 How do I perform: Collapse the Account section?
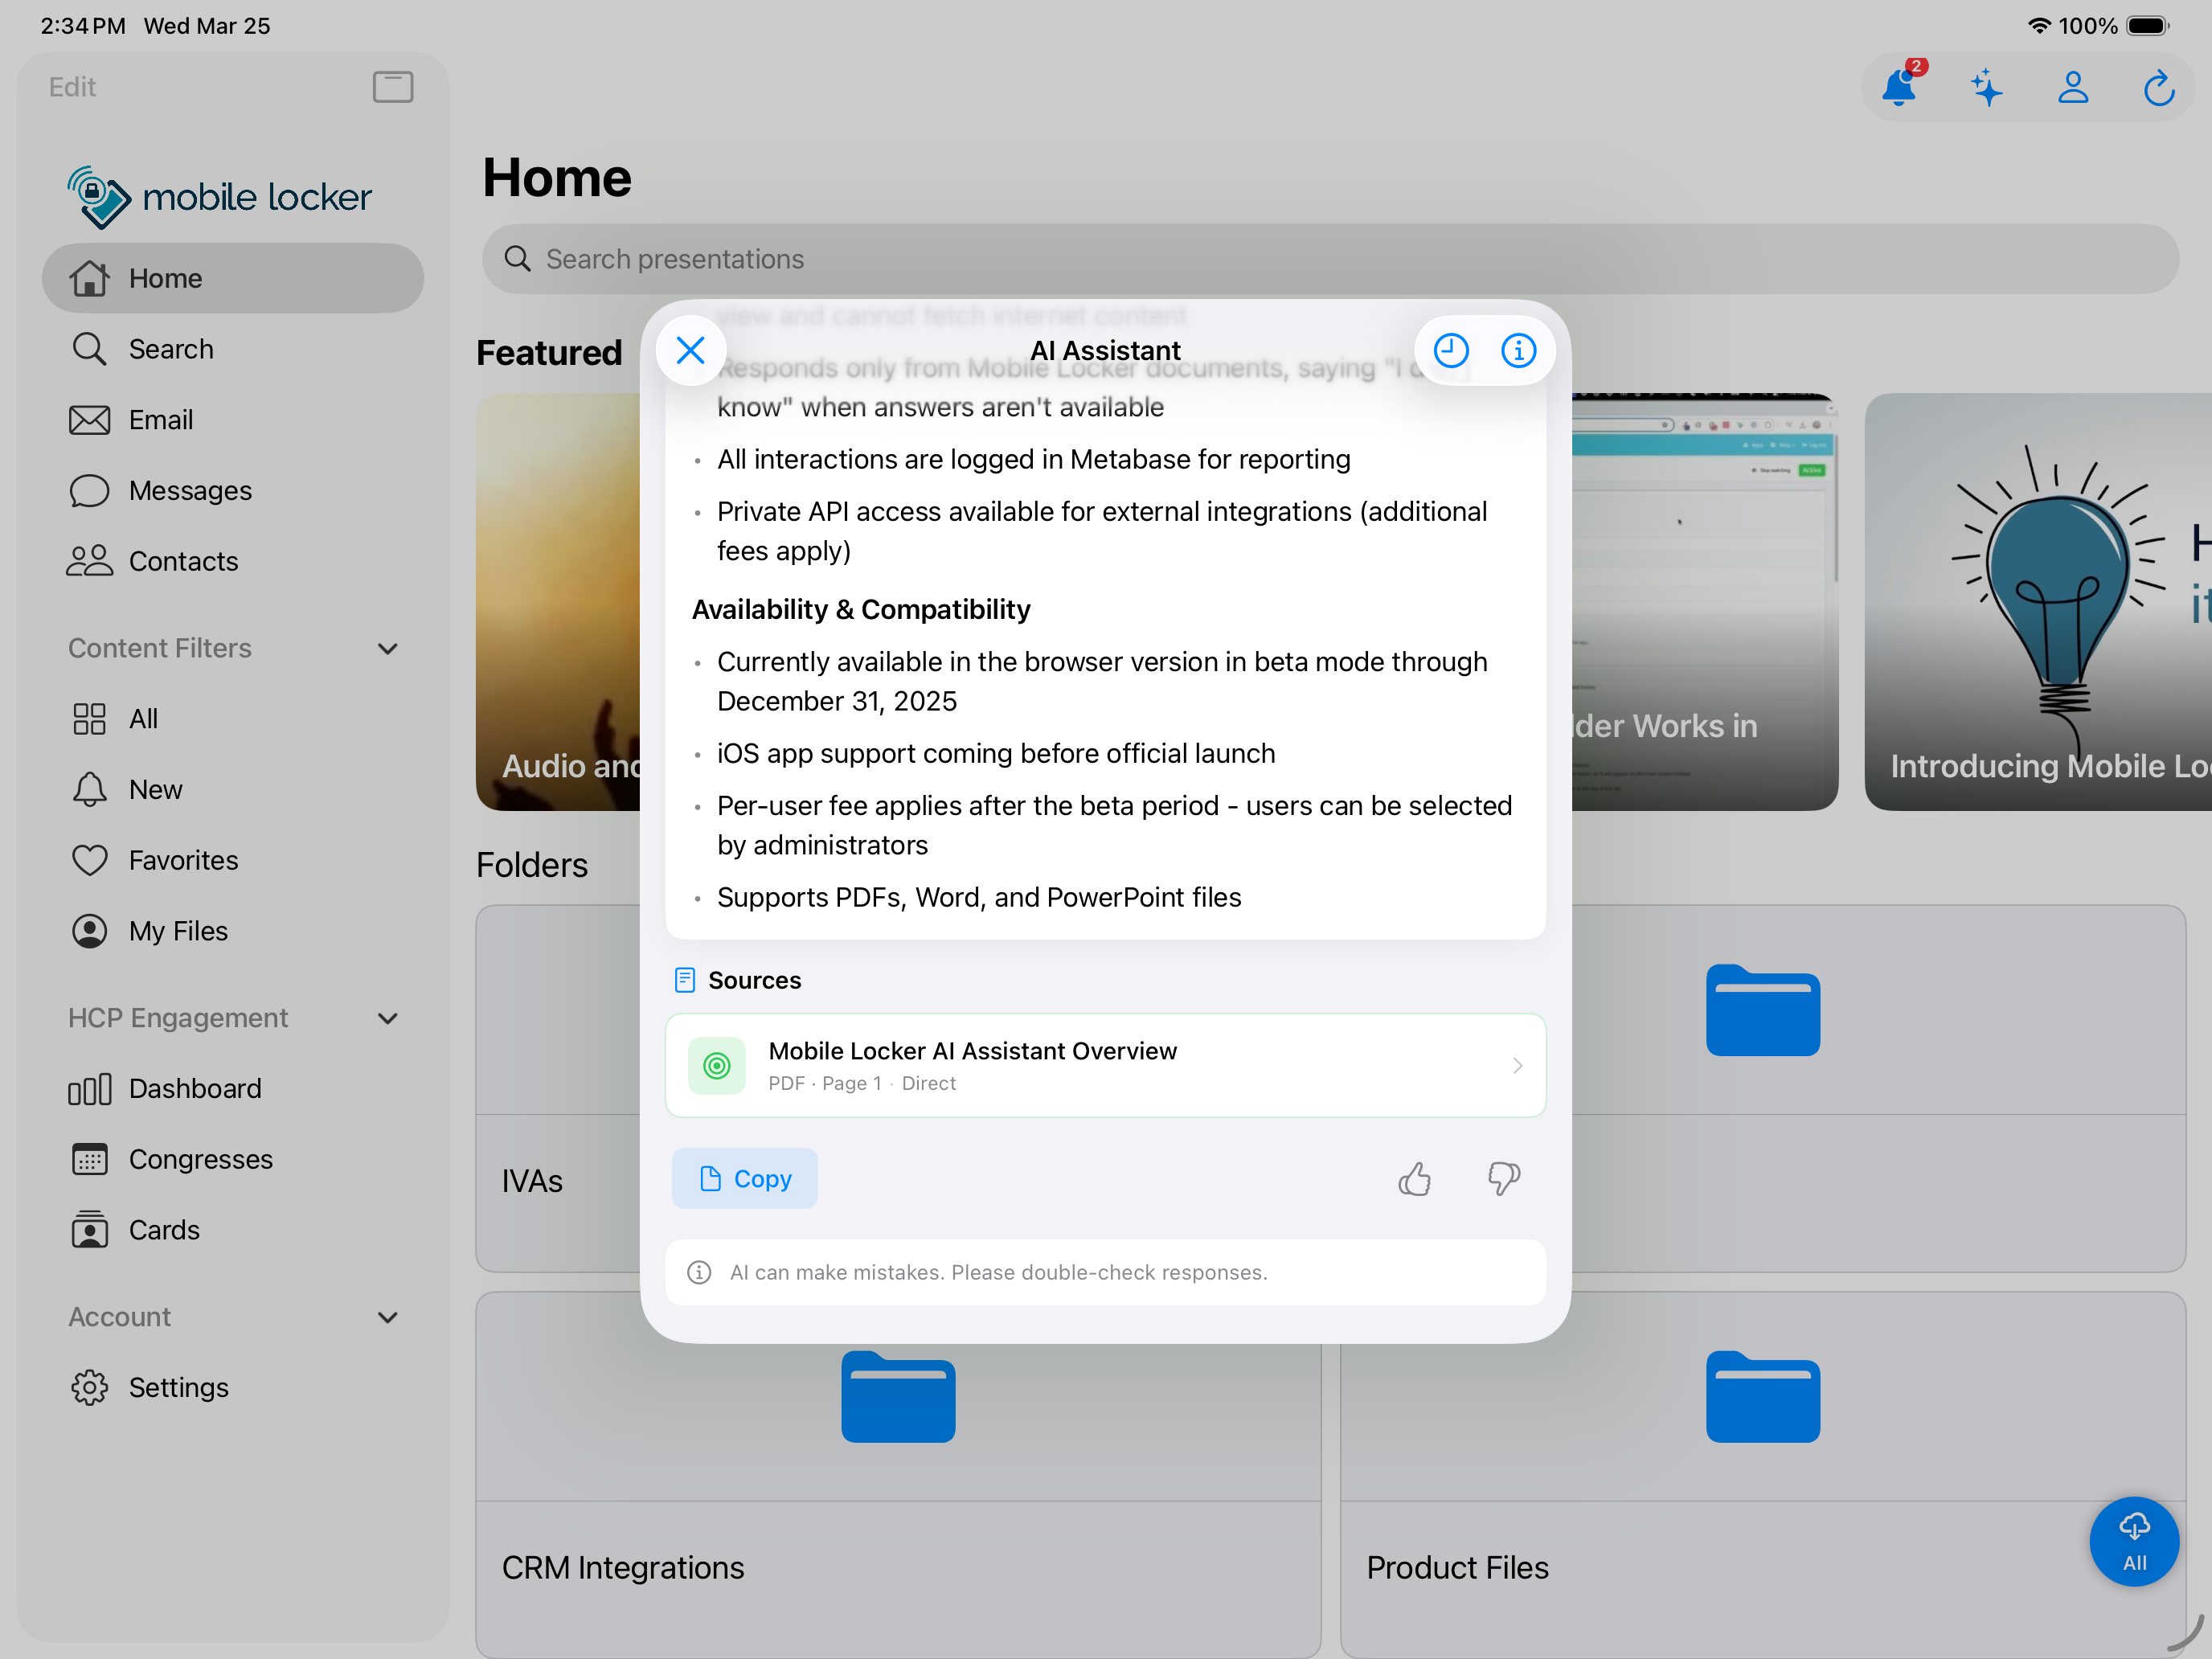(388, 1318)
